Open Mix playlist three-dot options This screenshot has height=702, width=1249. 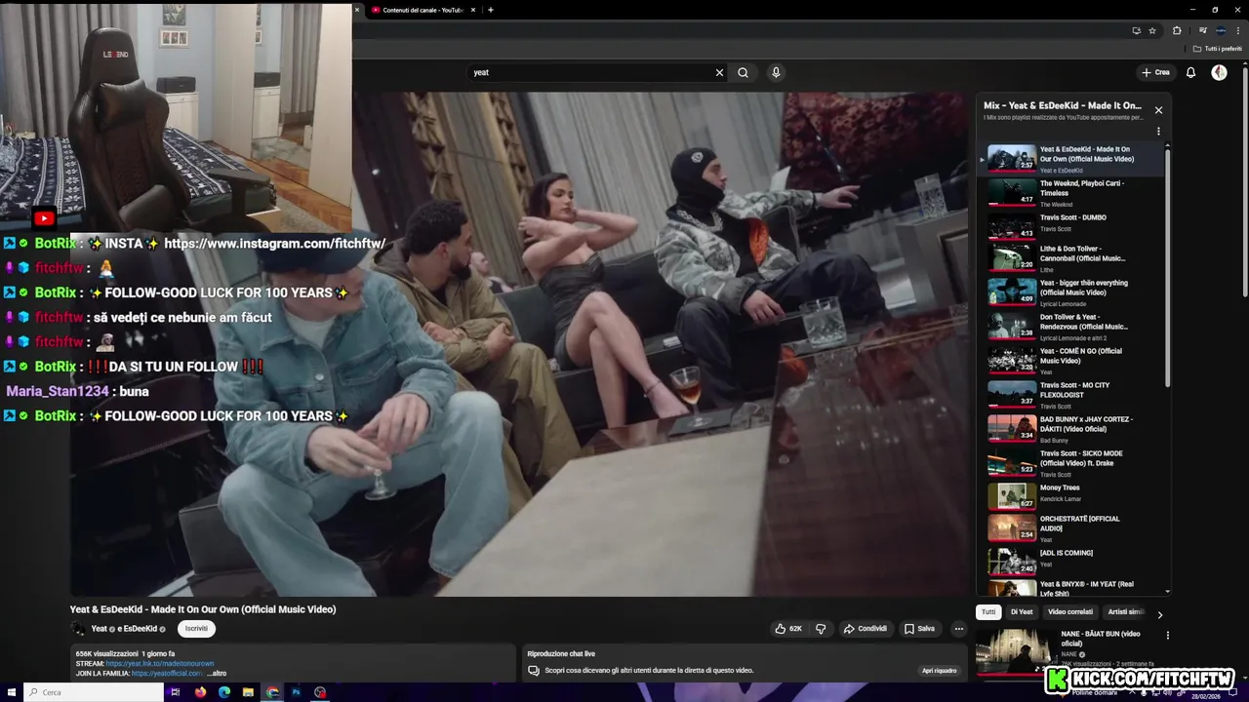click(x=1158, y=131)
